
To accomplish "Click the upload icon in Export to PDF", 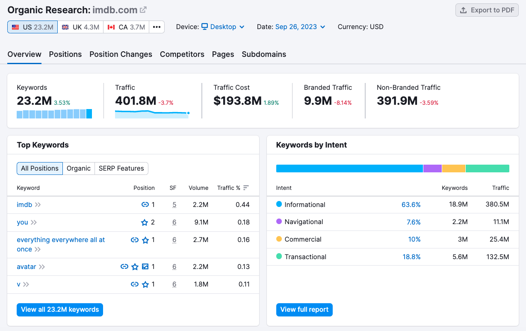I will pos(464,10).
